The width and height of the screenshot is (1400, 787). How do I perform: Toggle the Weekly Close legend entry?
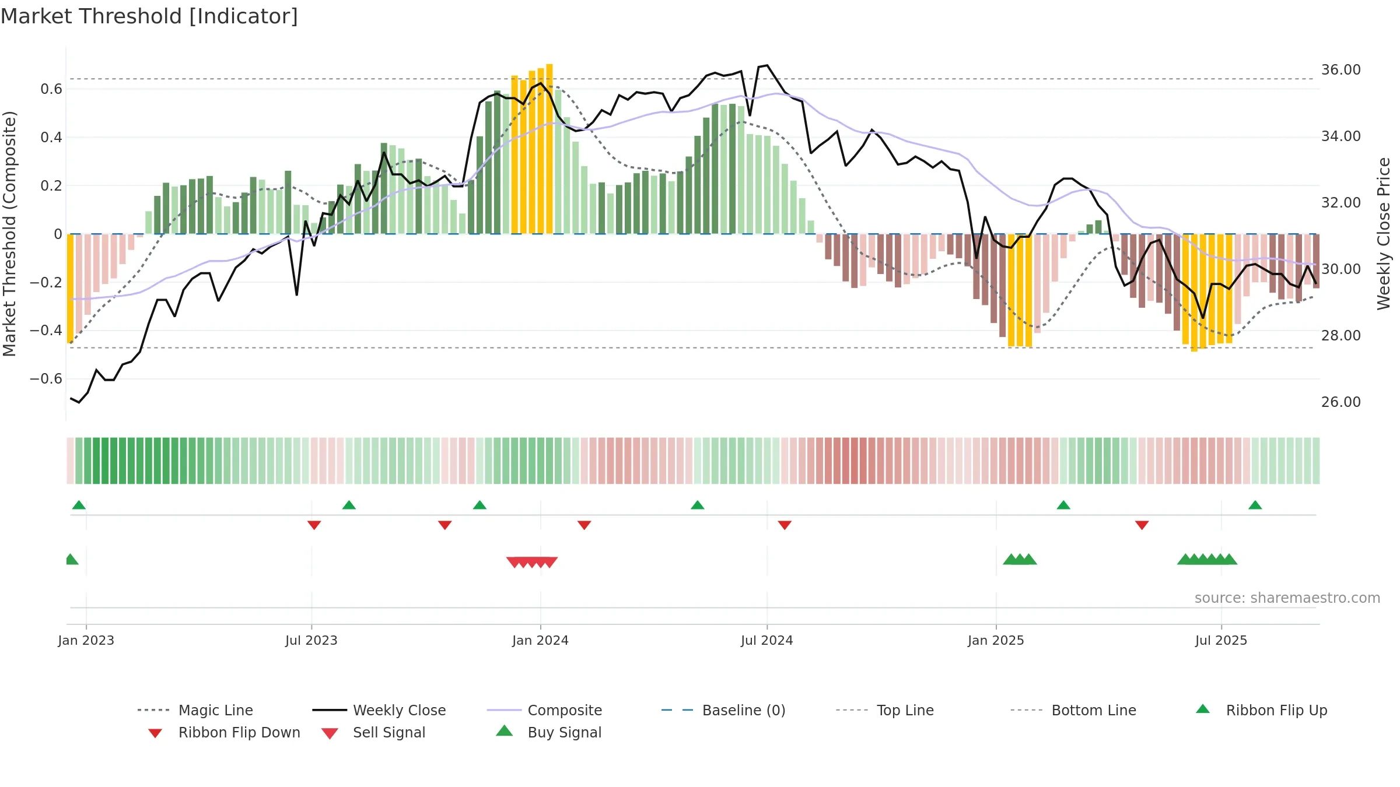click(379, 710)
